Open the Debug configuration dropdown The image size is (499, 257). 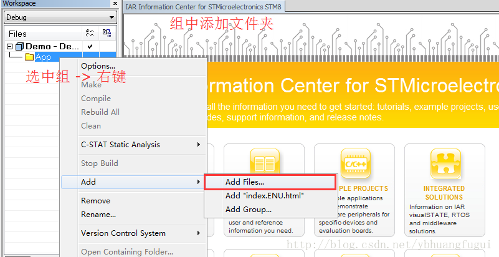point(60,17)
